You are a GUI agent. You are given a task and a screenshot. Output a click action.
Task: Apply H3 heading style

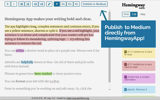click(76, 4)
